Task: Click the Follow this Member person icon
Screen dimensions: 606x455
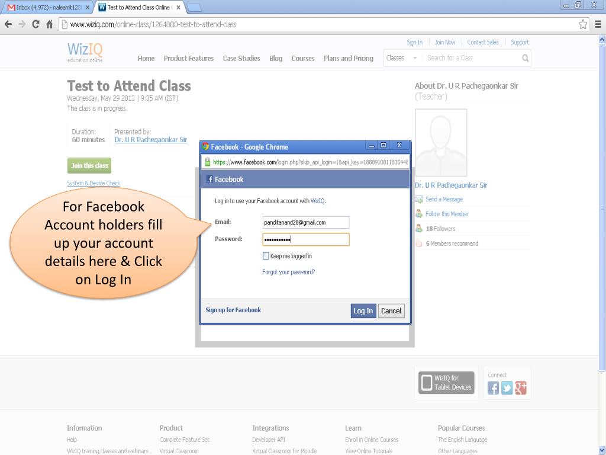Action: [x=419, y=213]
